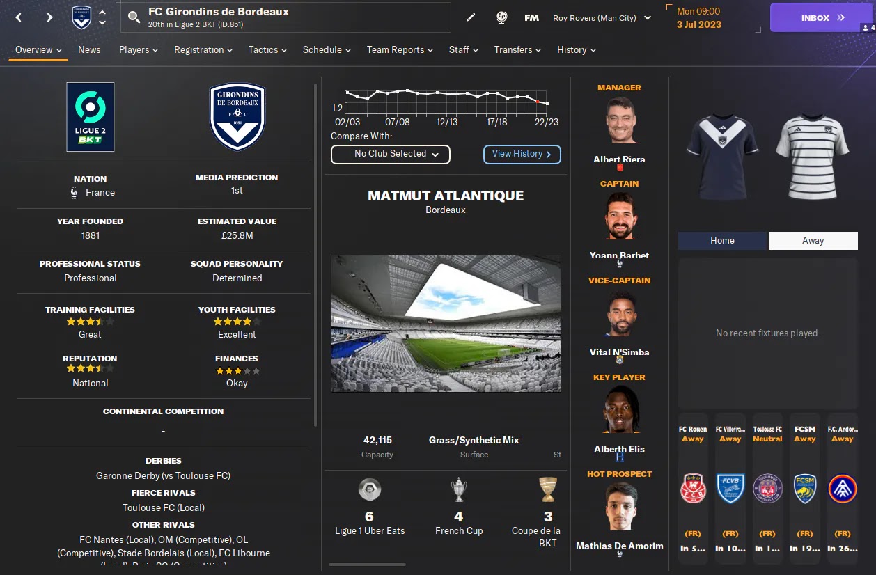Viewport: 876px width, 575px height.
Task: Click the Ligue 2 BKT competition logo
Action: coord(91,117)
